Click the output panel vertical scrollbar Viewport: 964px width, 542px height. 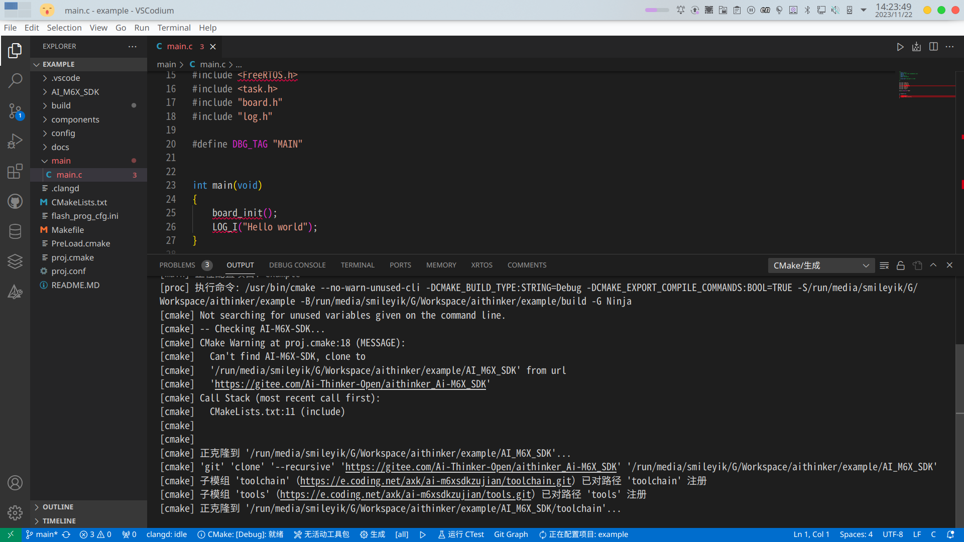pos(959,379)
